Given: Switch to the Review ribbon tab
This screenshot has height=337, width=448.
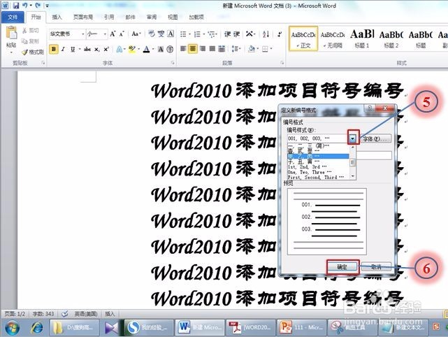Looking at the screenshot, I should click(152, 17).
